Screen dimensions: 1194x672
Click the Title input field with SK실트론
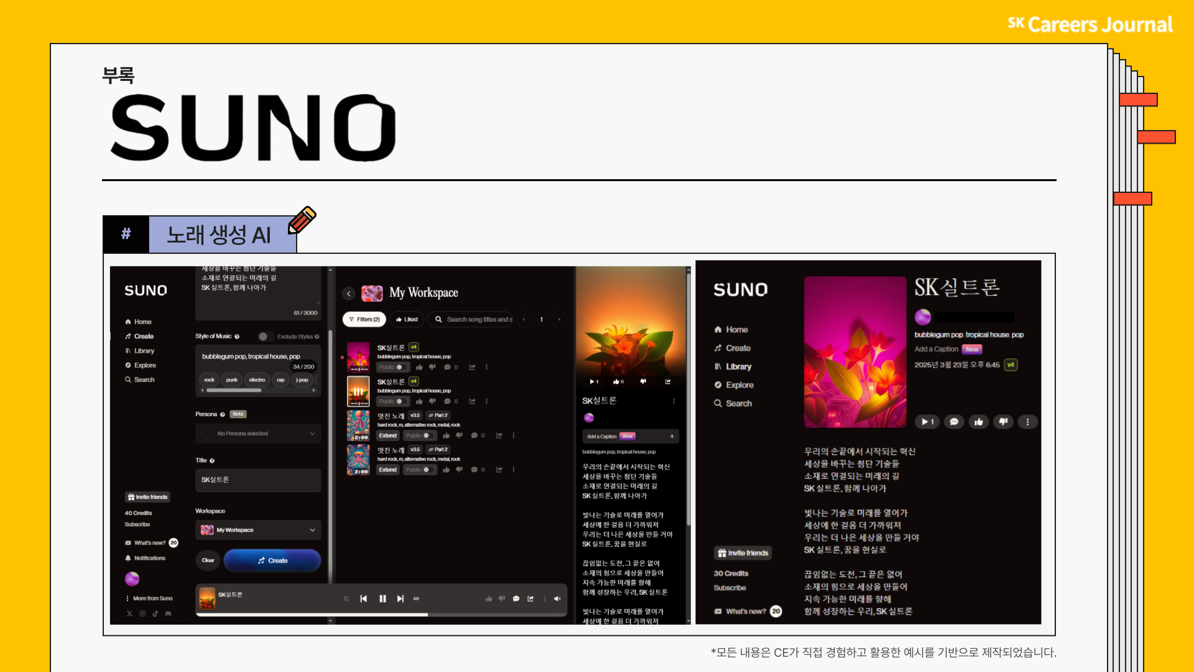pos(258,480)
